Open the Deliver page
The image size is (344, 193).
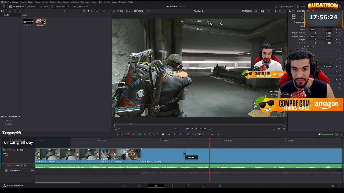220,185
